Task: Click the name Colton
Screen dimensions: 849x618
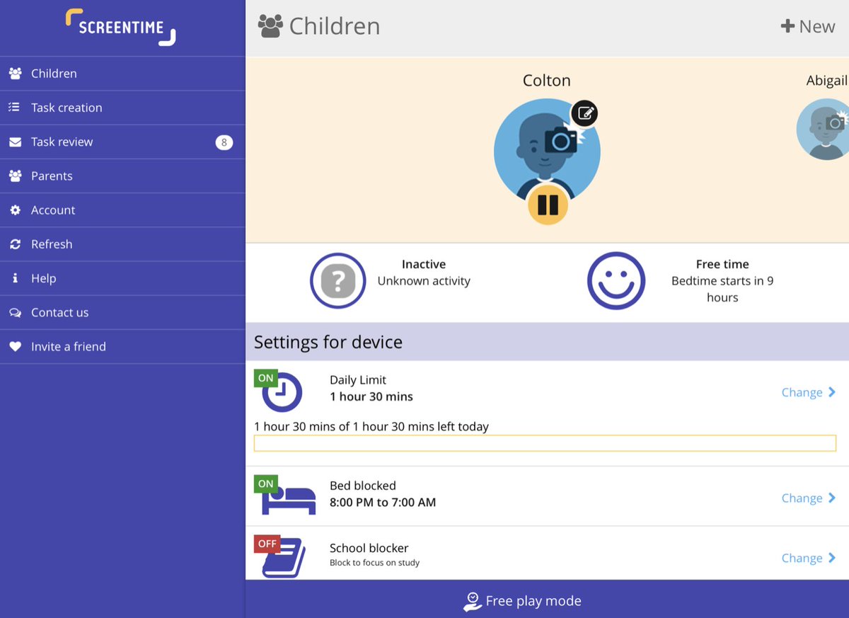Action: coord(547,81)
